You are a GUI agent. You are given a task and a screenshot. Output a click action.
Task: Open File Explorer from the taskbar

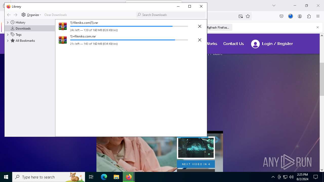(x=116, y=177)
